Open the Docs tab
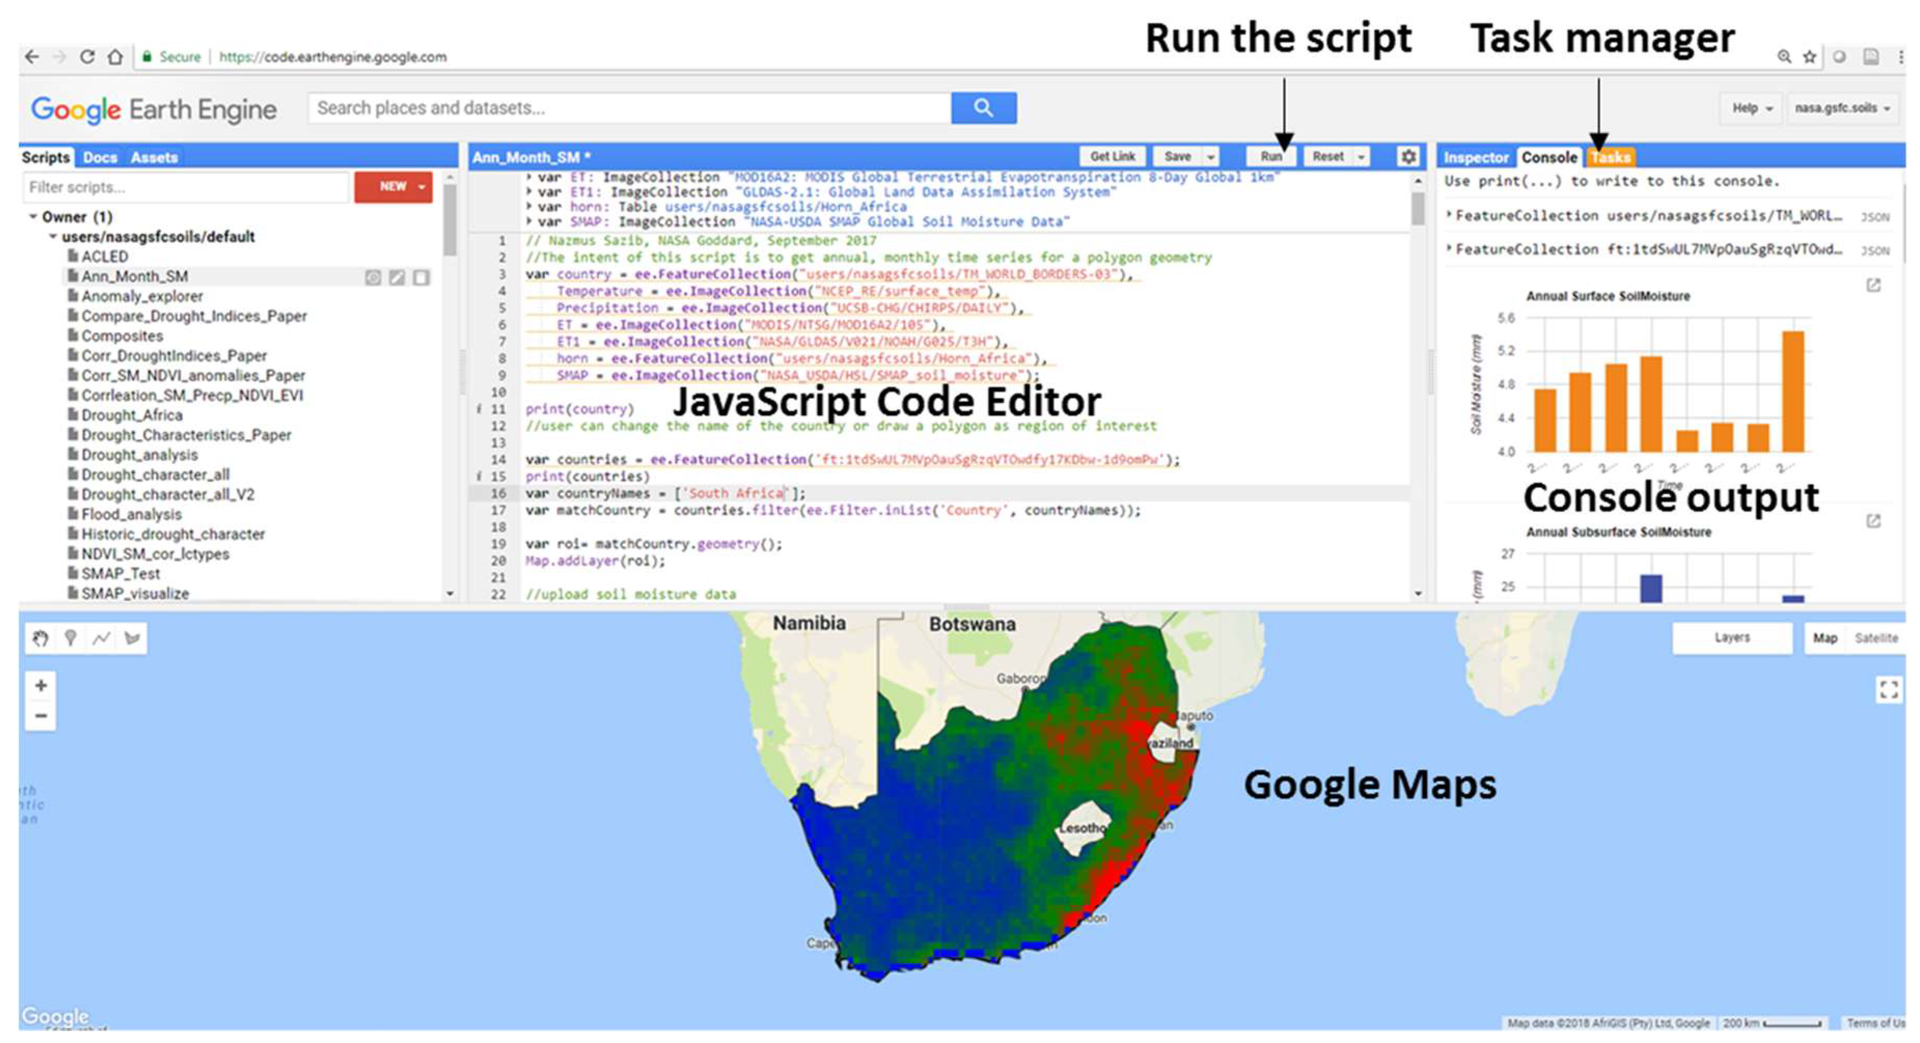The width and height of the screenshot is (1920, 1043). pos(100,157)
